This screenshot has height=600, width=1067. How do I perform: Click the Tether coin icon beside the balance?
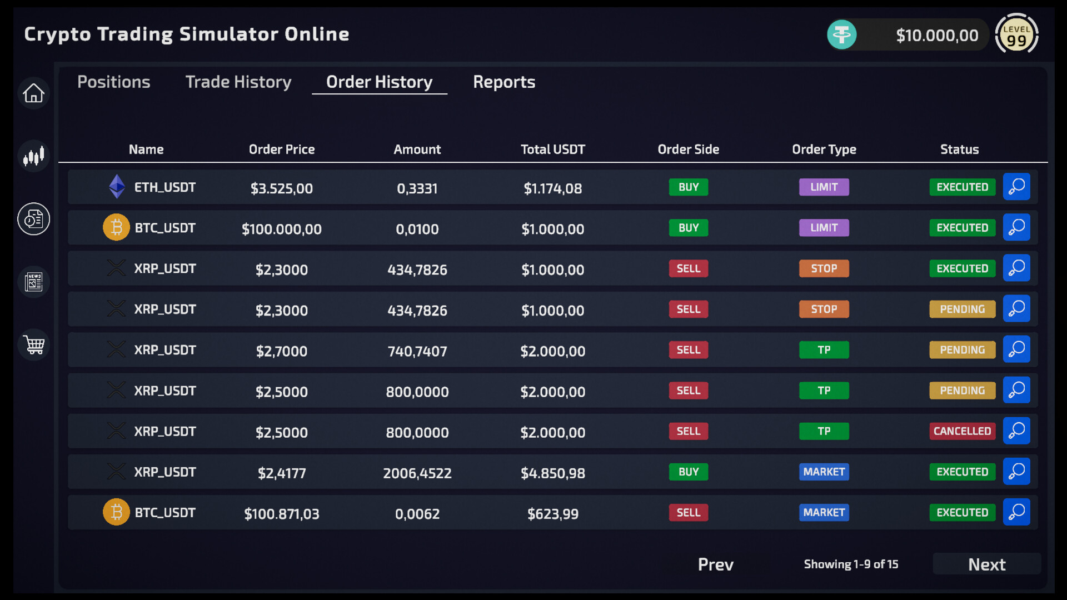tap(841, 34)
